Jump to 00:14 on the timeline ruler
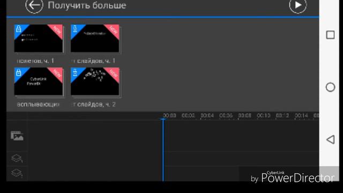Screen dimensions: 343x193 point(301,115)
